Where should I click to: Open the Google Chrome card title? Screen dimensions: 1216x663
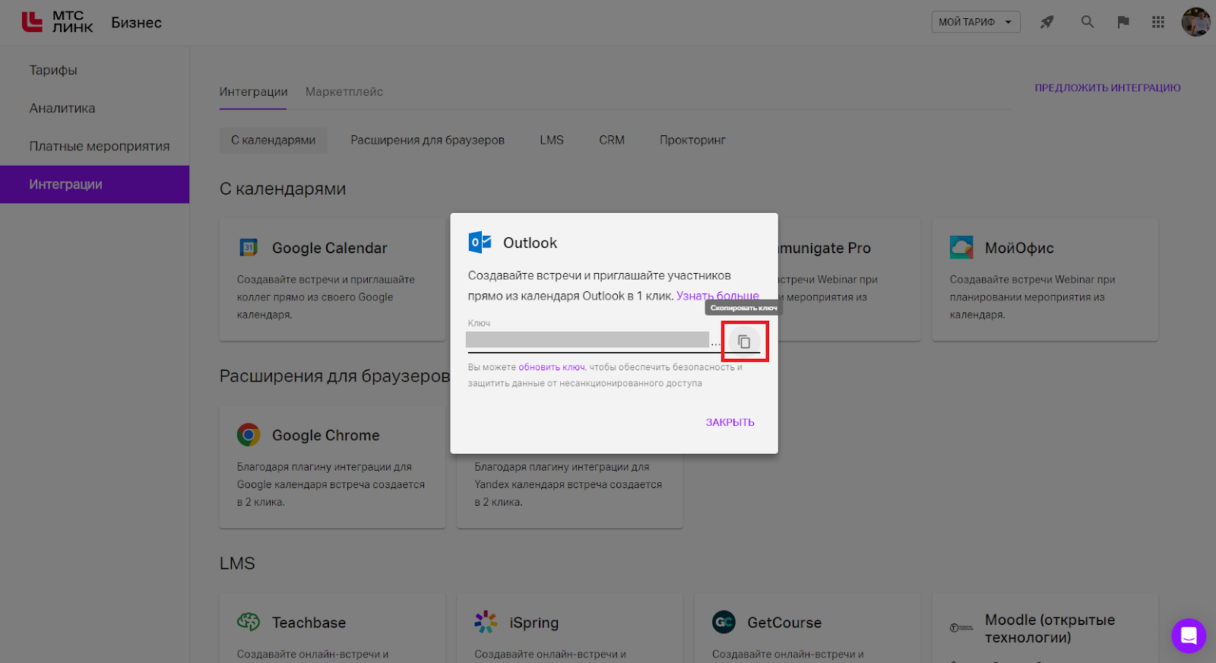click(326, 435)
